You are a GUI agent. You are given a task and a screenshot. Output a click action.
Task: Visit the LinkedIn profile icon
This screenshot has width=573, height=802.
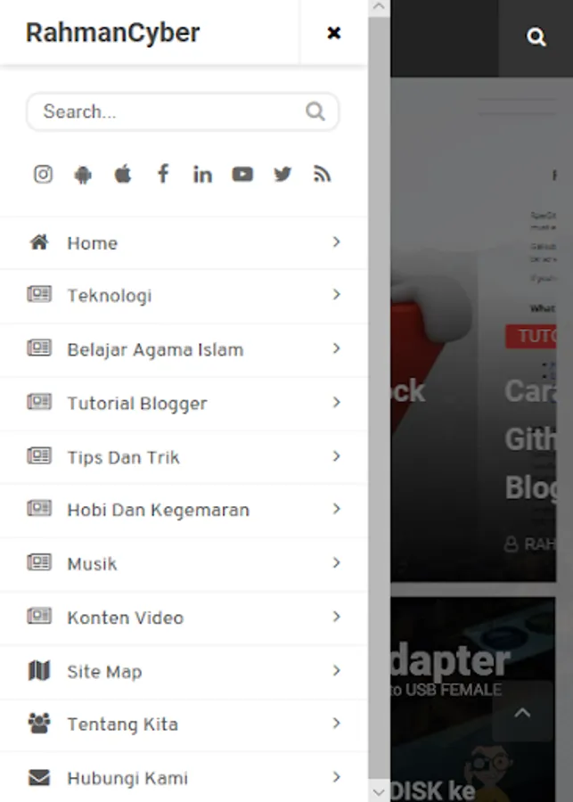202,175
